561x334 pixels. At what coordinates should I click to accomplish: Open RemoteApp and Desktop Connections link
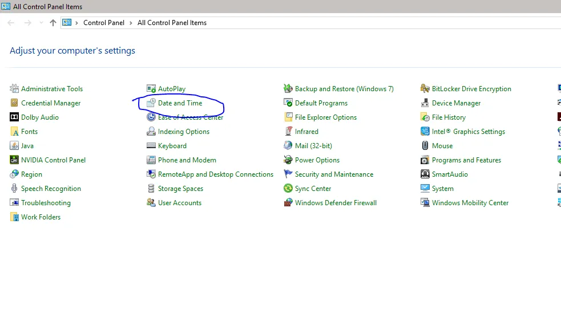point(216,174)
